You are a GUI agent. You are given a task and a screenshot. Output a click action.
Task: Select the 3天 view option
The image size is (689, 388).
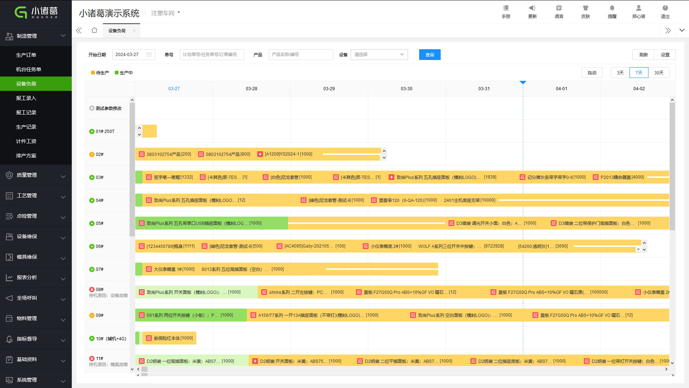coord(620,73)
